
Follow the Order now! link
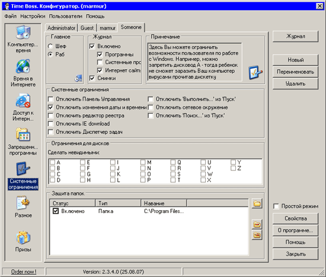24,272
